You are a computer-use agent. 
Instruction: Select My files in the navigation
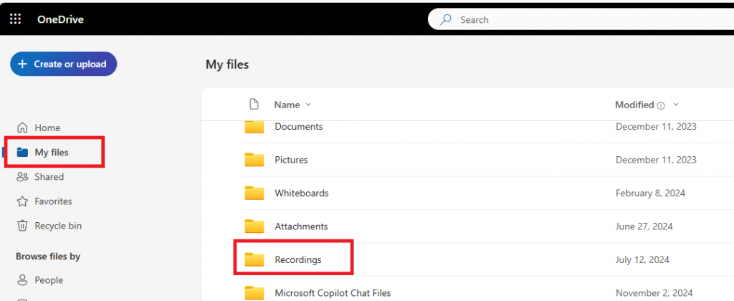coord(52,152)
